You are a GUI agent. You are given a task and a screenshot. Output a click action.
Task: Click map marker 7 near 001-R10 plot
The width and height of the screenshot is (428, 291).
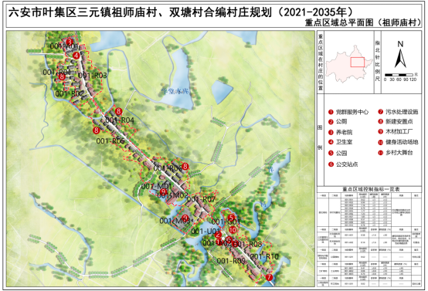coord(269,277)
